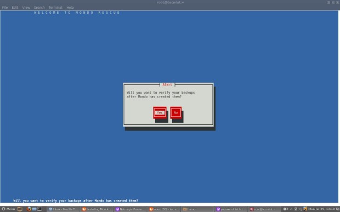Open the View menu
340x212 pixels.
click(x=26, y=7)
